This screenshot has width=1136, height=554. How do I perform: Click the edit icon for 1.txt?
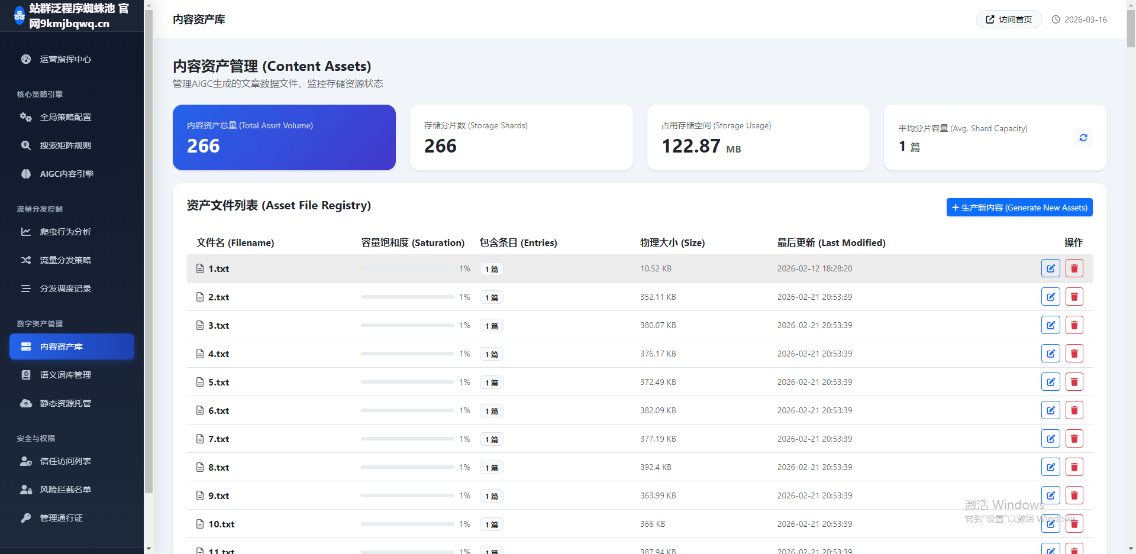point(1050,268)
